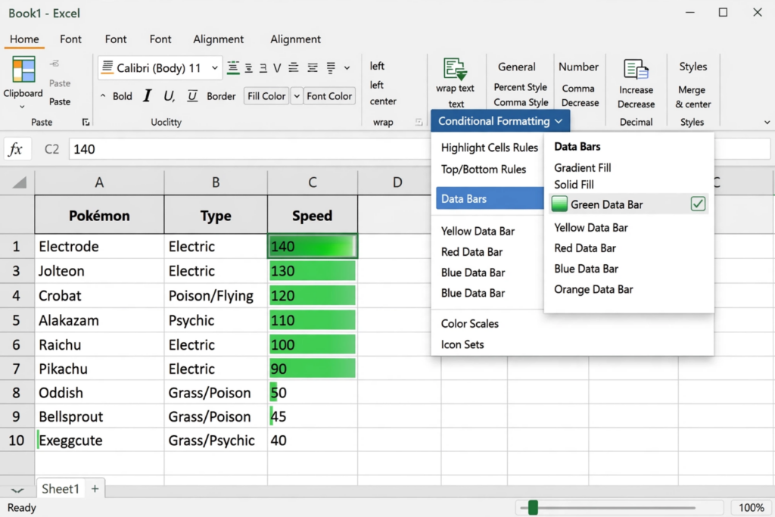Open the Clipboard paste icon
The image size is (775, 517).
pos(23,70)
